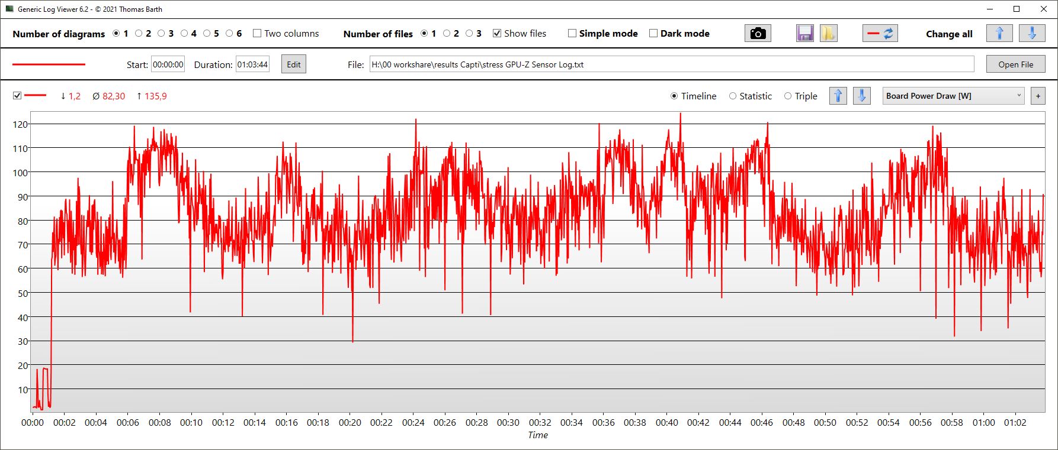Tick the Simple mode checkbox
Screen dimensions: 1058x450
(x=572, y=34)
